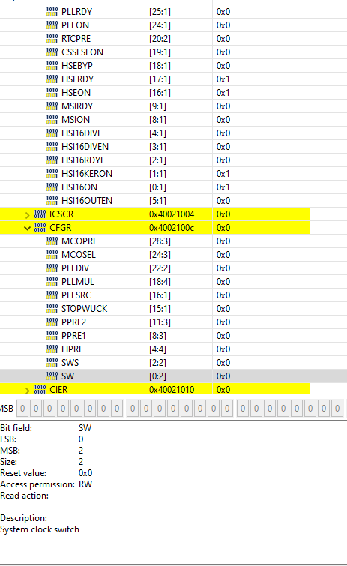The image size is (347, 566).
Task: Collapse the CFGR register node
Action: (27, 228)
